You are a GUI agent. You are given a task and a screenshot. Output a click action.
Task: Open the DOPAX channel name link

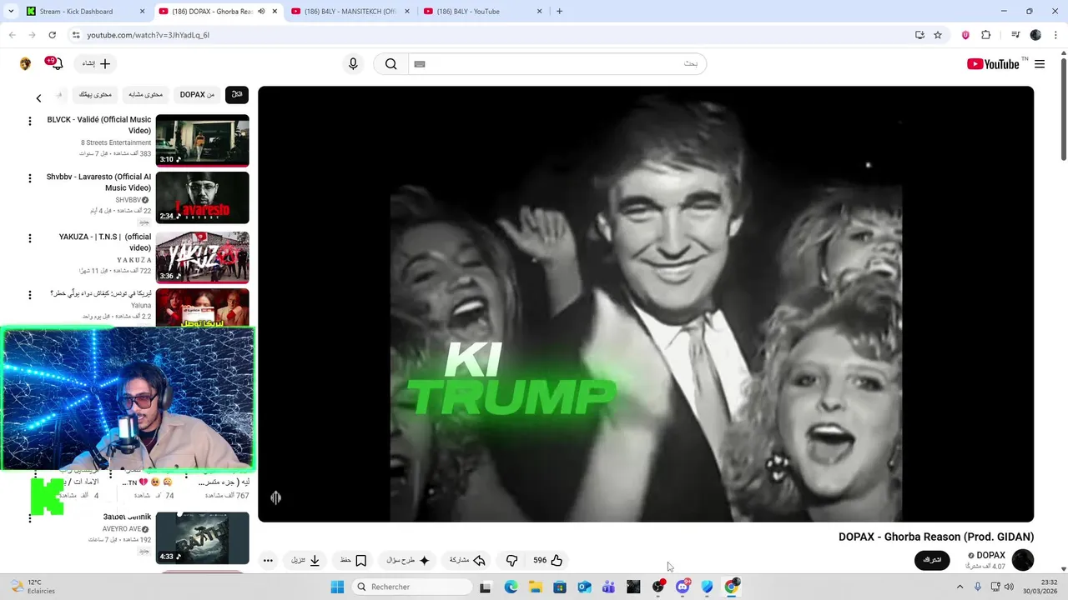click(990, 555)
